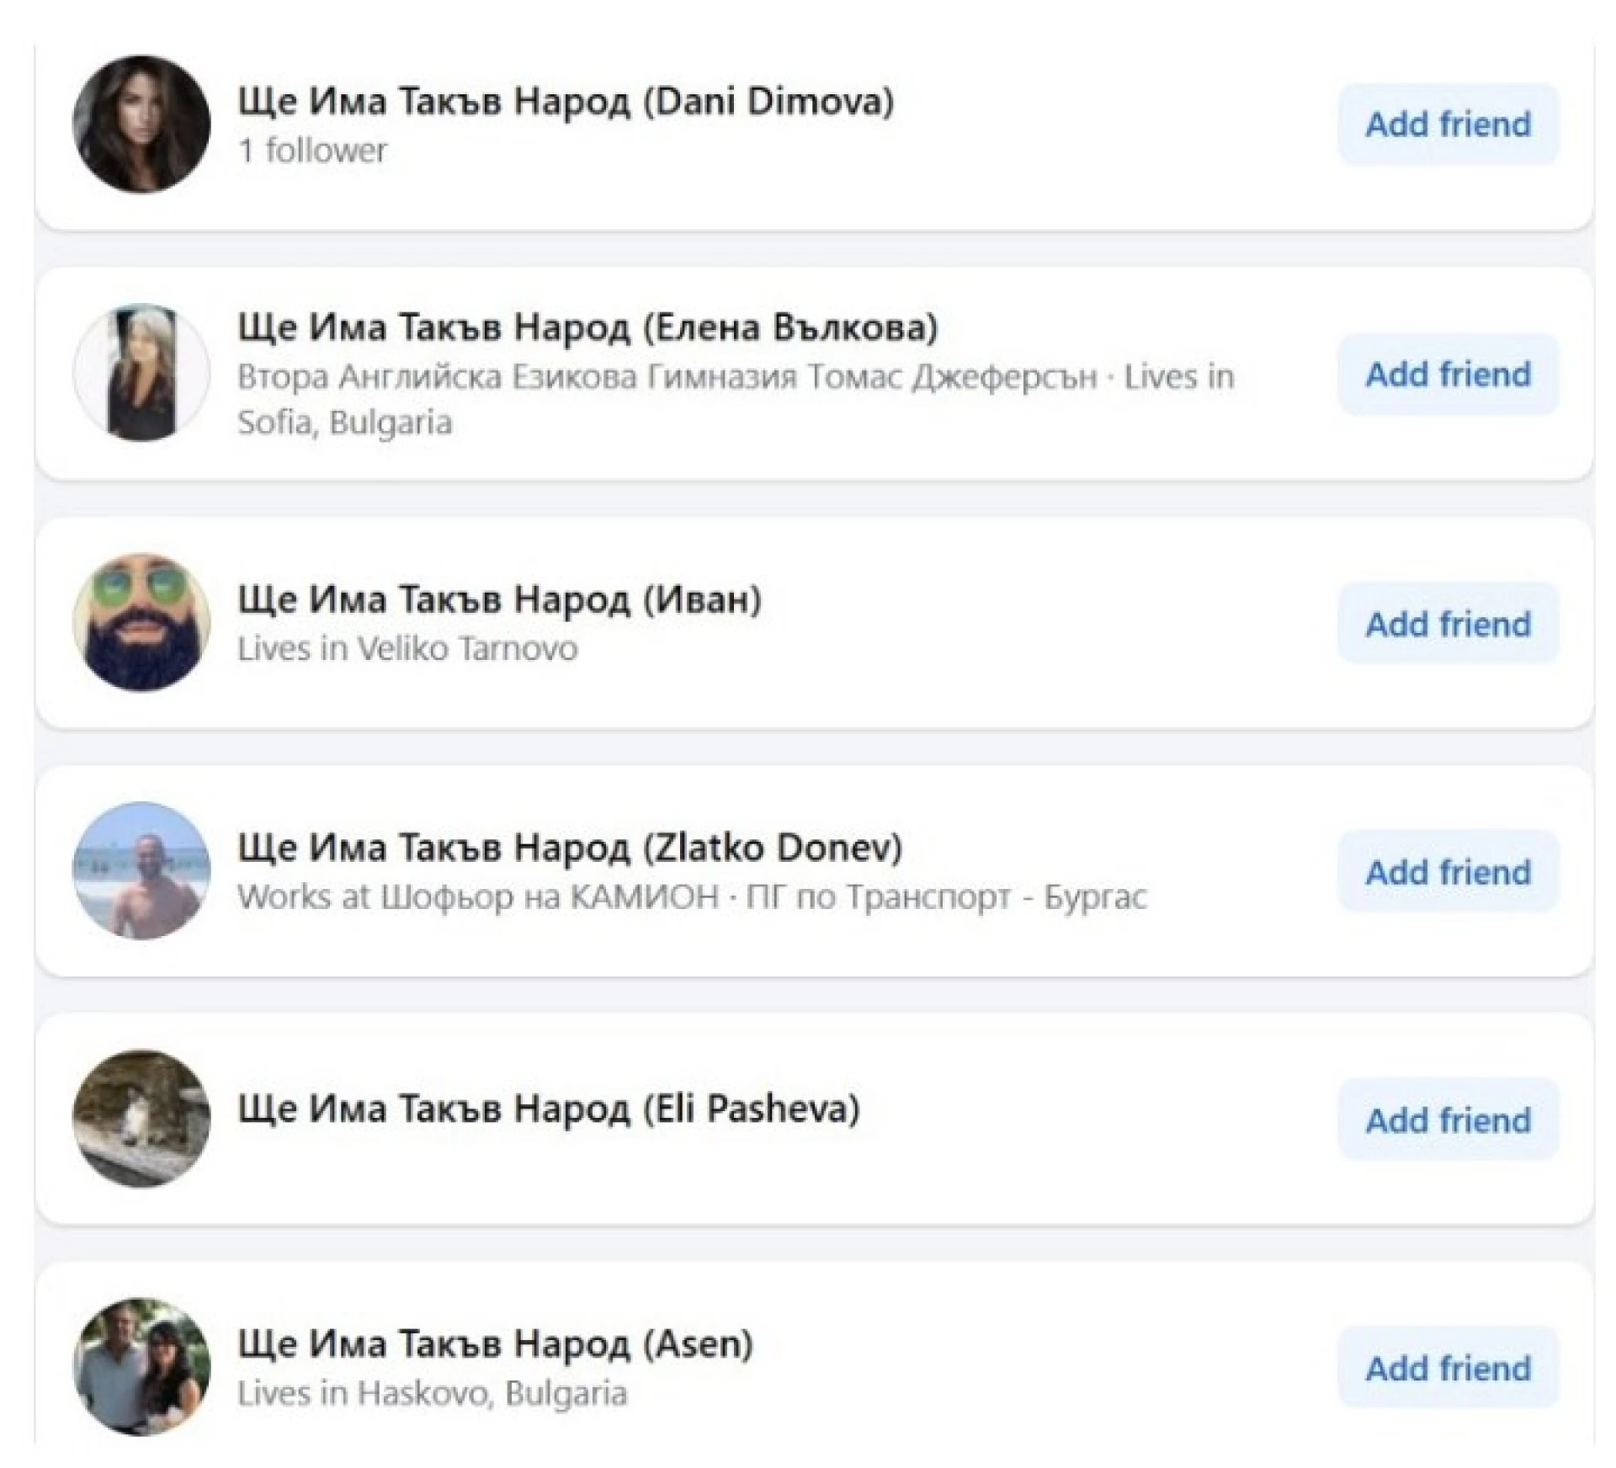Click the 'Lives in Haskovo, Bulgaria' description
1616x1468 pixels.
coord(432,1393)
